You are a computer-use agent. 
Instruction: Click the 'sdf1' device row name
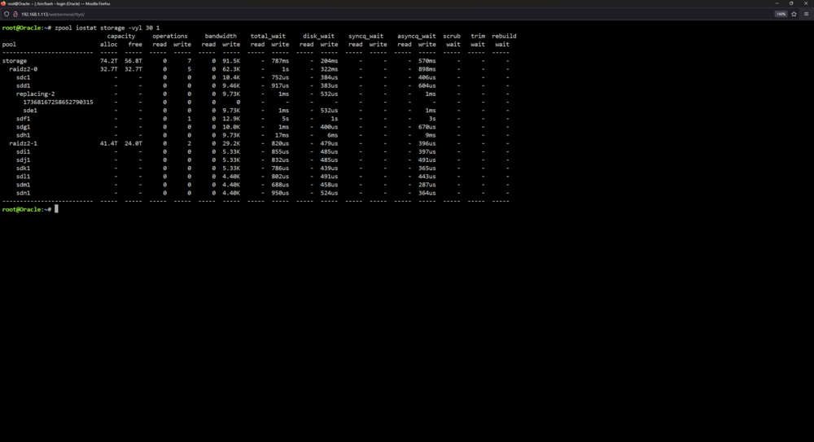tap(24, 119)
